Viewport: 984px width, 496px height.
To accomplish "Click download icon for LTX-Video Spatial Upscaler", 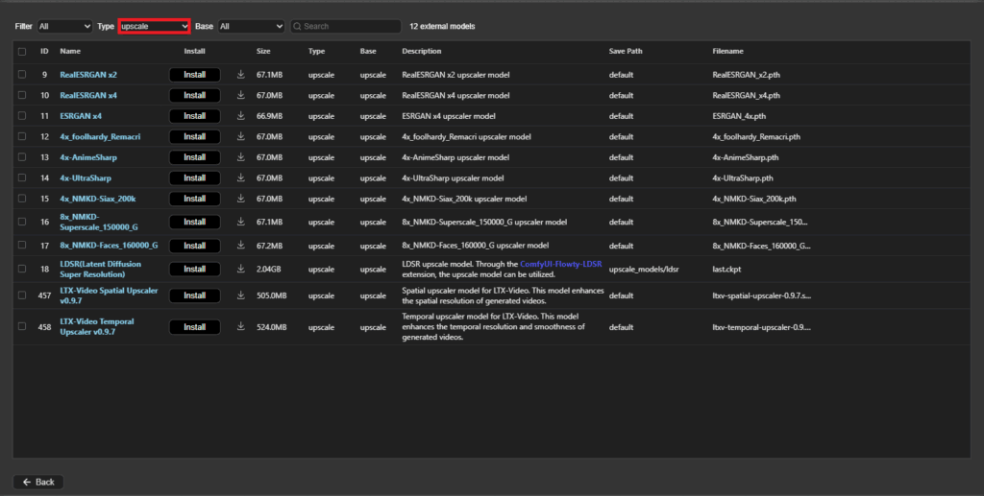I will click(240, 295).
